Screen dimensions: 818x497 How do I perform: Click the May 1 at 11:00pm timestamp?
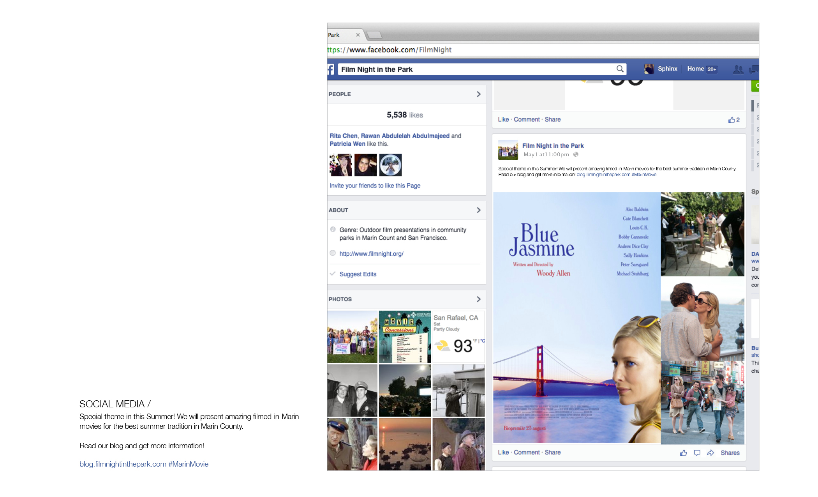pyautogui.click(x=546, y=154)
